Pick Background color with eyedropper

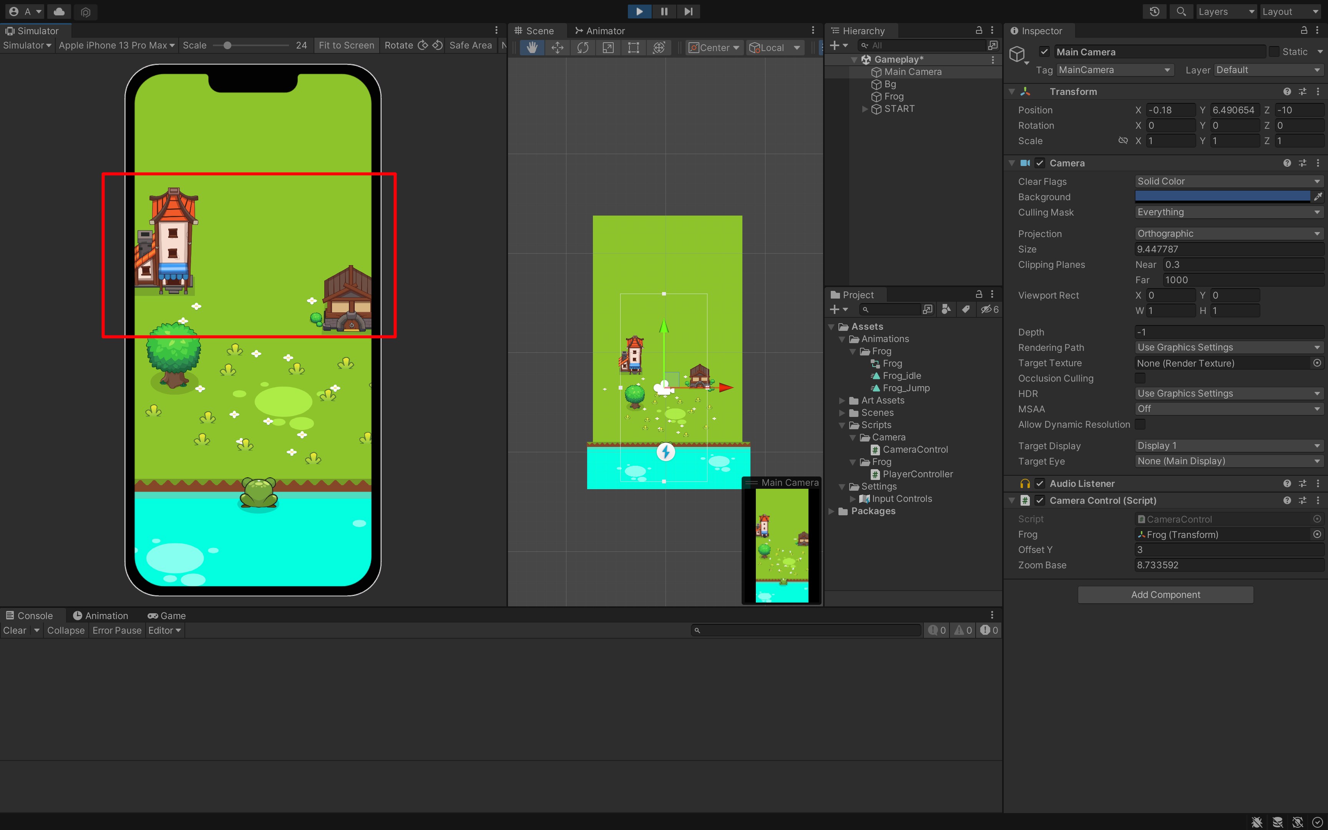1318,196
